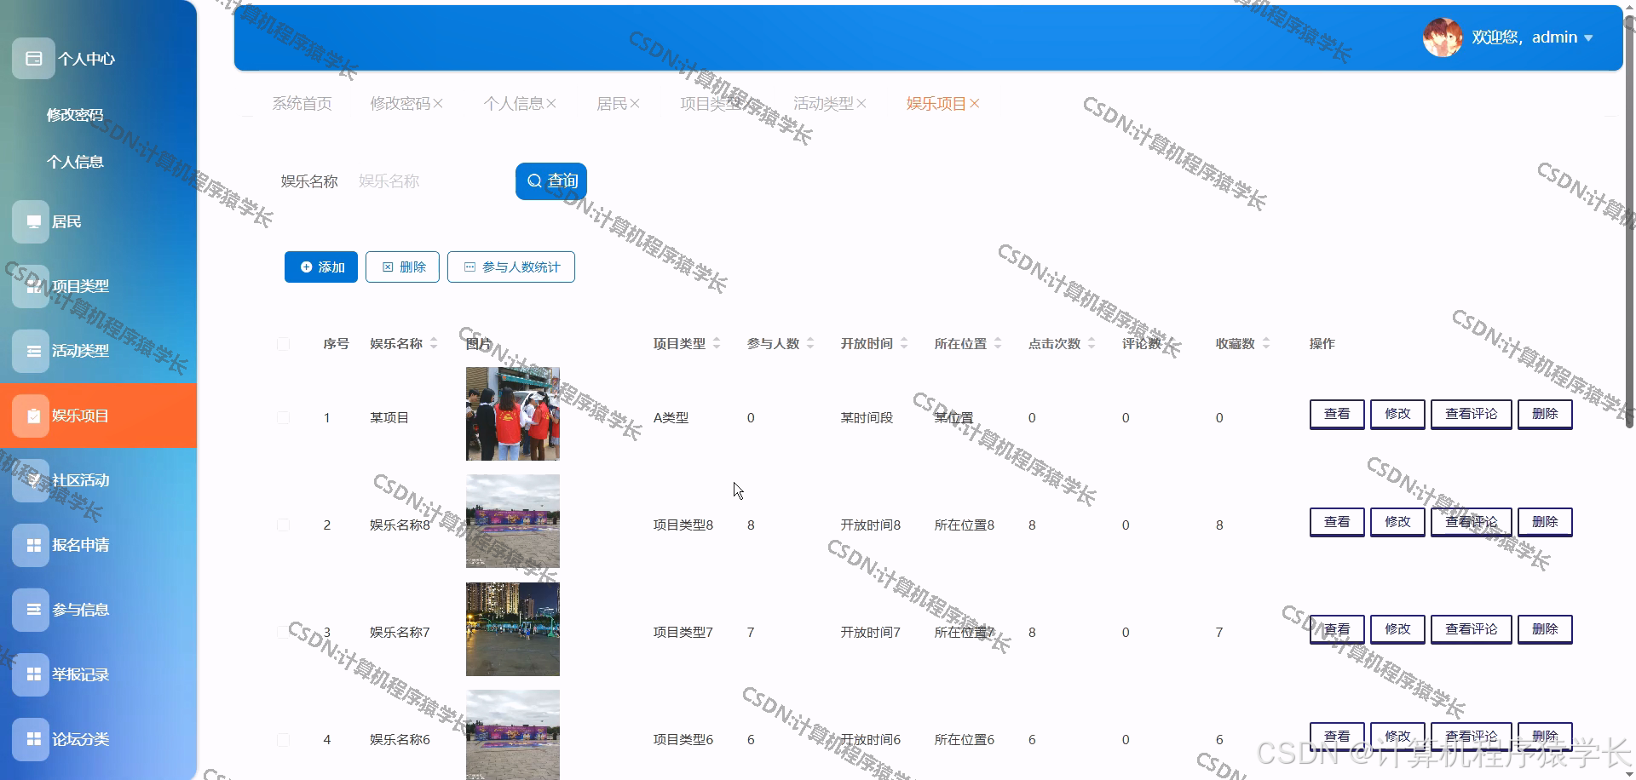Click 删除 for the 某项目 row
The height and width of the screenshot is (780, 1636).
click(1545, 415)
